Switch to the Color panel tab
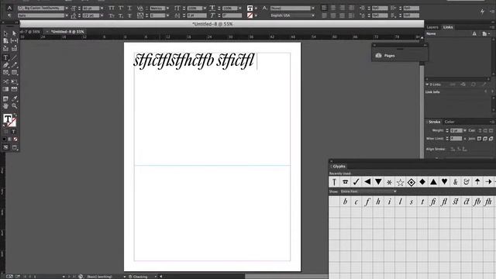Viewport: 496px width, 279px height. tap(449, 122)
